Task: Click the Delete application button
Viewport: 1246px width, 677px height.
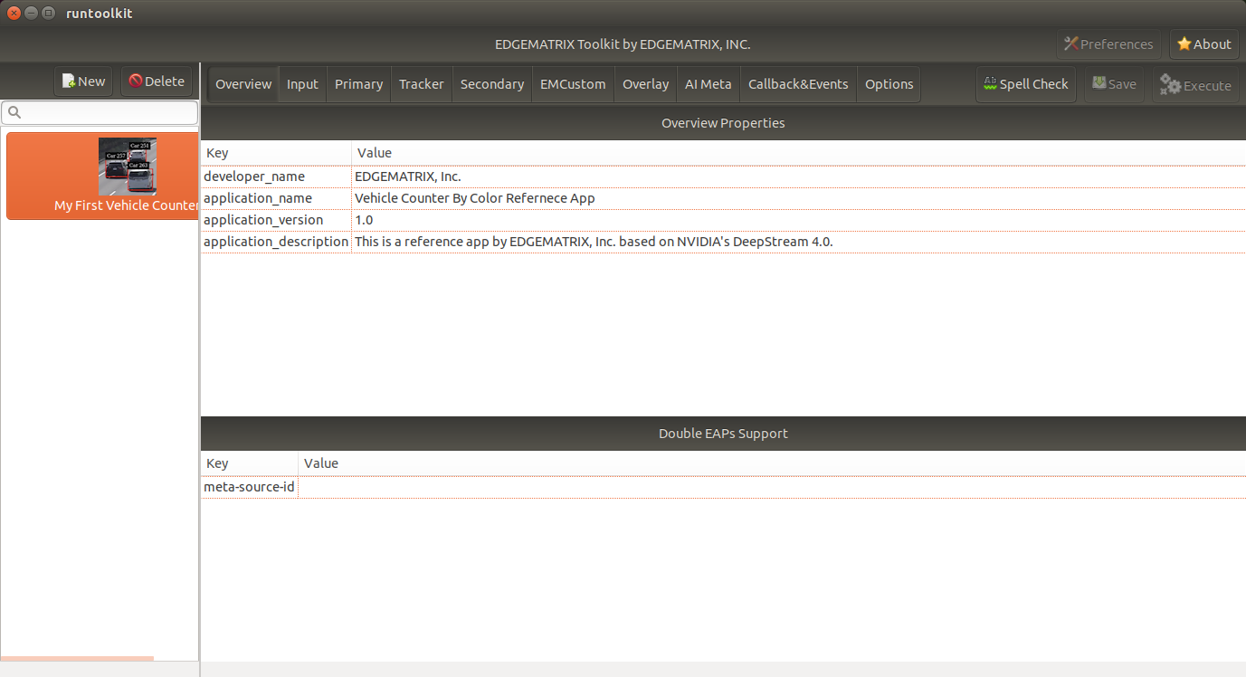Action: [x=156, y=81]
